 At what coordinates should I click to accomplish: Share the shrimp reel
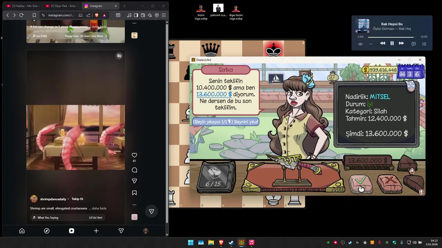coord(134,181)
